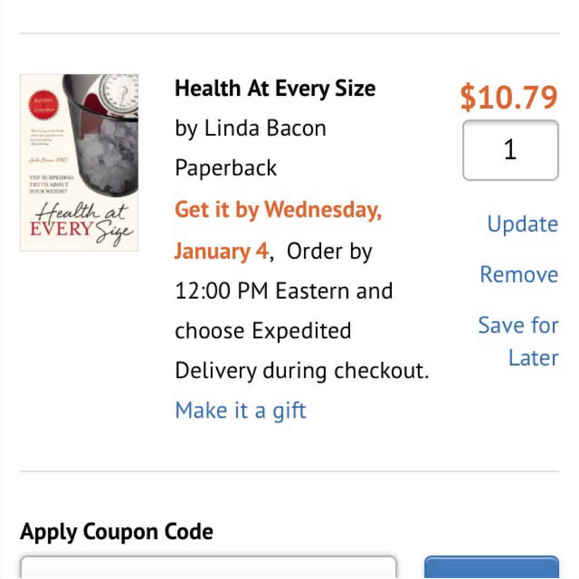This screenshot has height=579, width=579.
Task: Click the Delivery during checkout line
Action: pyautogui.click(x=302, y=371)
